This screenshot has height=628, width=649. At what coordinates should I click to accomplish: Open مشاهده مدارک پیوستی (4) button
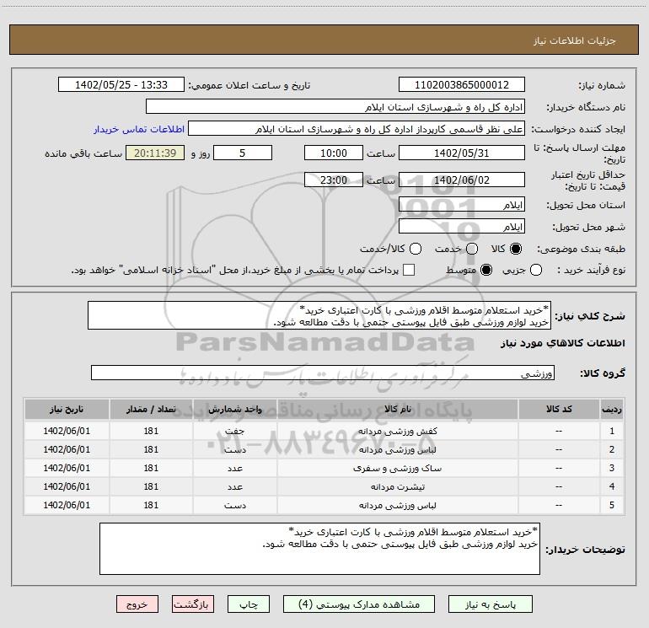tap(359, 604)
